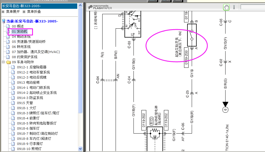Click page icon next to 04 制动系统

point(8,37)
